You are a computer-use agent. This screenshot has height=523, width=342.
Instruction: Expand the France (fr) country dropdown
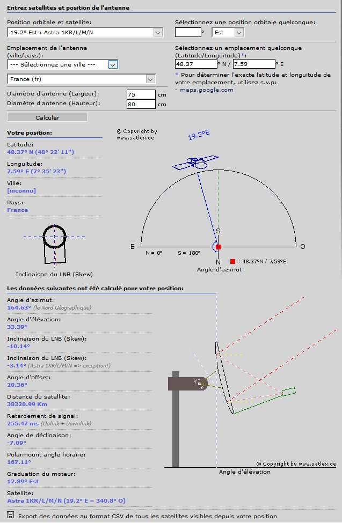[81, 79]
